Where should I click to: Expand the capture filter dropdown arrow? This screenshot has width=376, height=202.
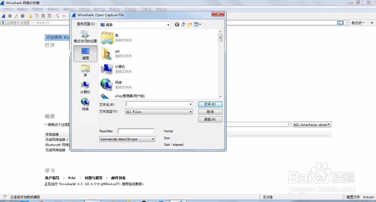[289, 124]
